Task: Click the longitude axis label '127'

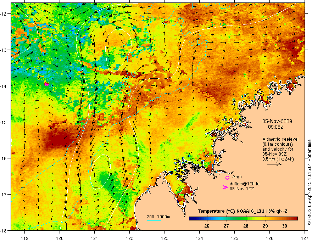Action: point(305,238)
